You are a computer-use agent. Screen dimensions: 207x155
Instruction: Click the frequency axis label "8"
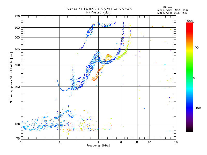(137, 142)
